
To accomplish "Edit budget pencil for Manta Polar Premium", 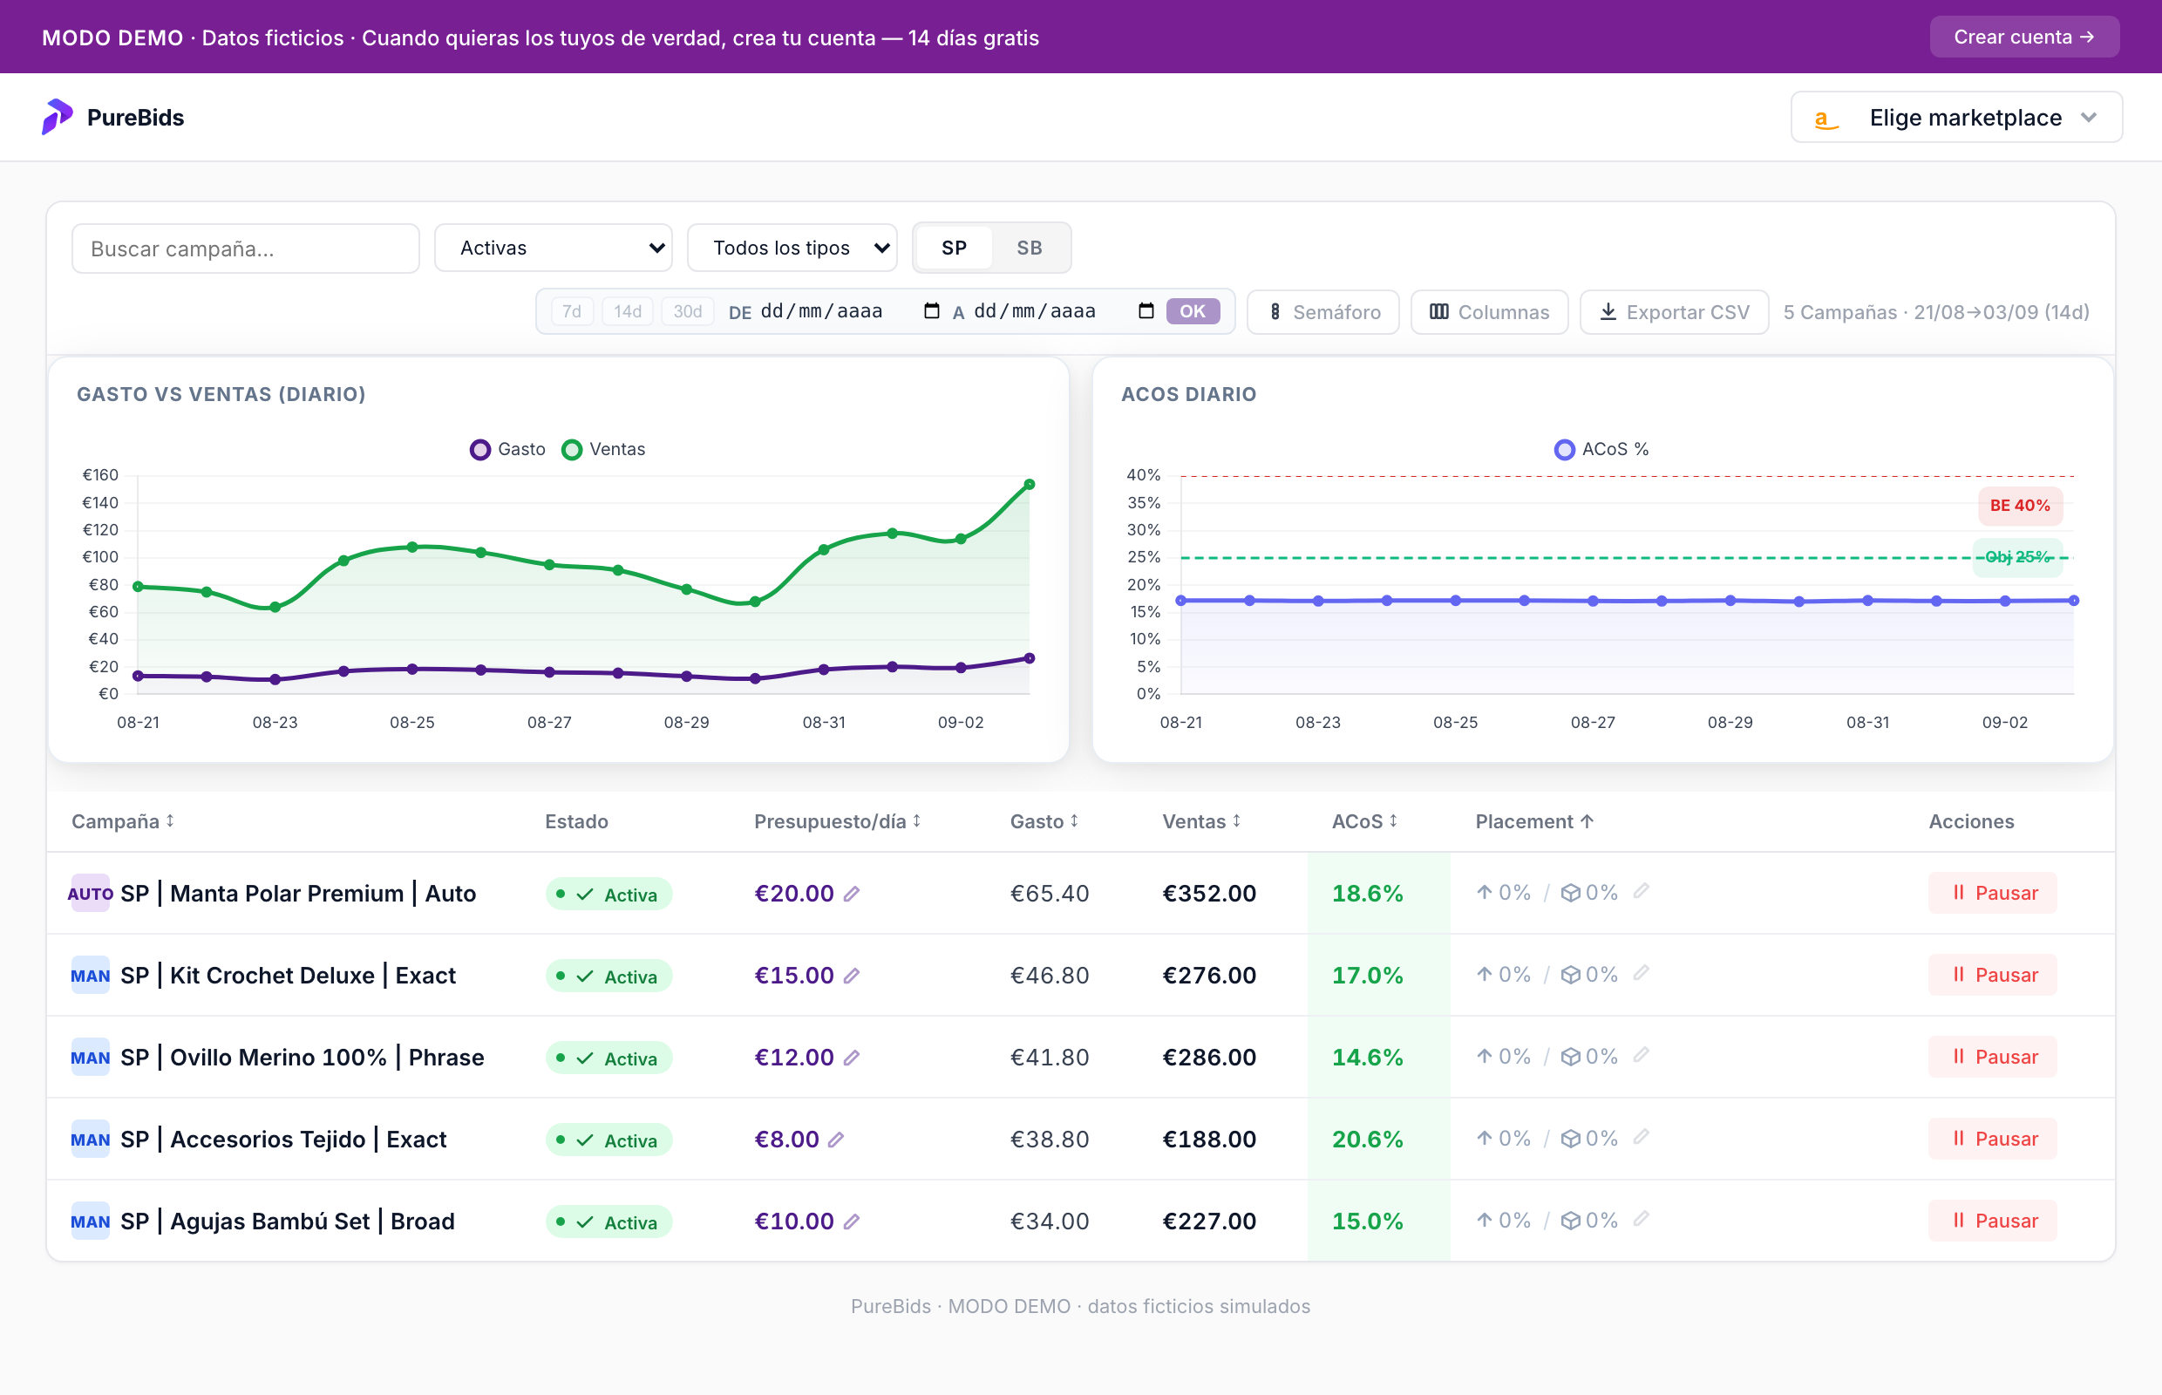I will coord(852,894).
